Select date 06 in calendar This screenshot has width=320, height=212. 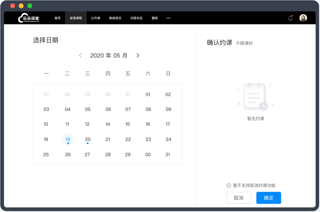pos(108,109)
